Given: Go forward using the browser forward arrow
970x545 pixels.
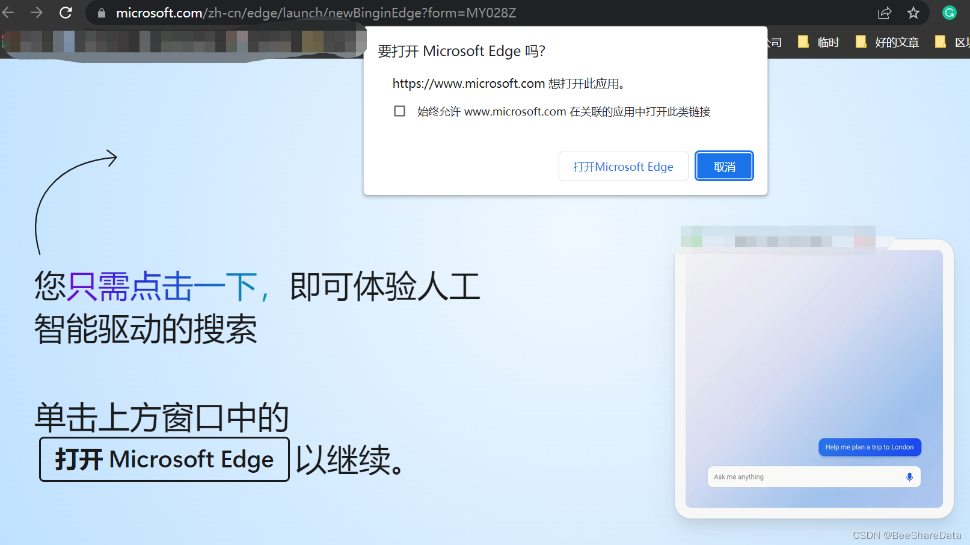Looking at the screenshot, I should [x=37, y=13].
